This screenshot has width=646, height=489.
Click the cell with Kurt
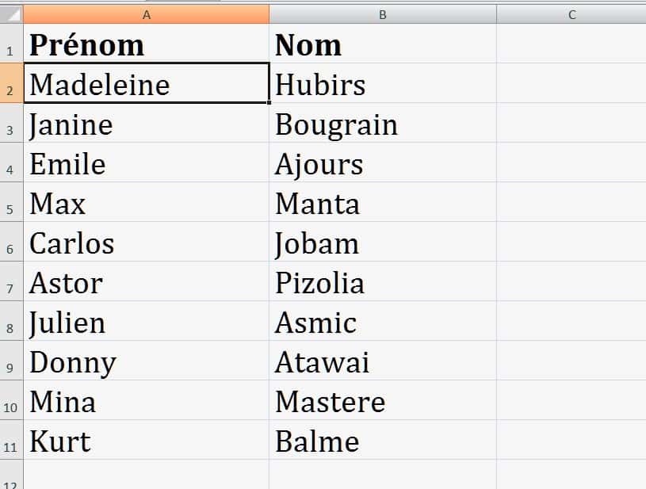pyautogui.click(x=147, y=441)
